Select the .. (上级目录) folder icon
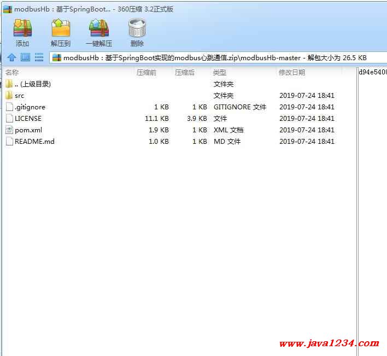 tap(9, 84)
